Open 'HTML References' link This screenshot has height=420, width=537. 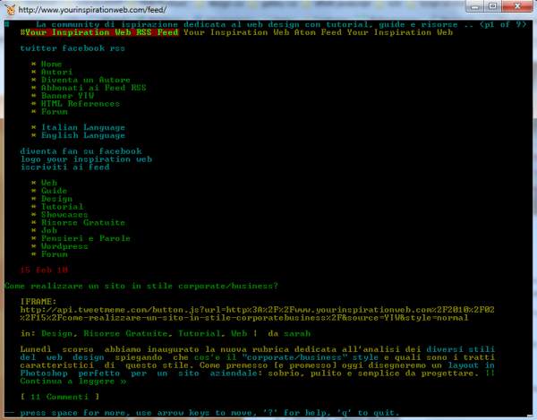click(81, 104)
